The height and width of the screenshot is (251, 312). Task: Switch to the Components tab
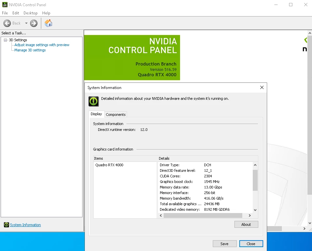116,115
